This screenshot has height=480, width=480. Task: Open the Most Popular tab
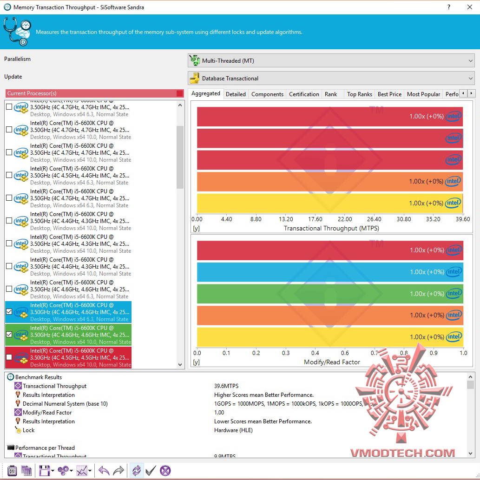click(423, 94)
